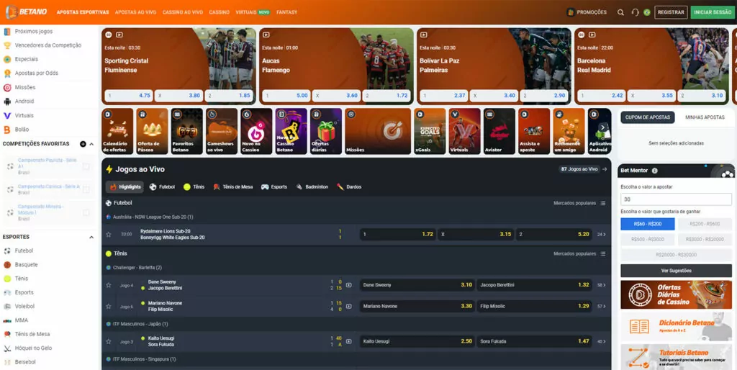
Task: Switch to the Minhas Apostas tab
Action: pyautogui.click(x=705, y=117)
